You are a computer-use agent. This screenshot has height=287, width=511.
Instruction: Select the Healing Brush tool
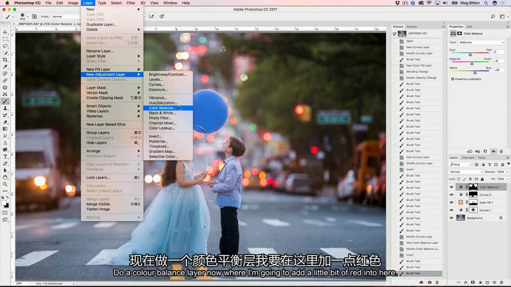coord(5,75)
